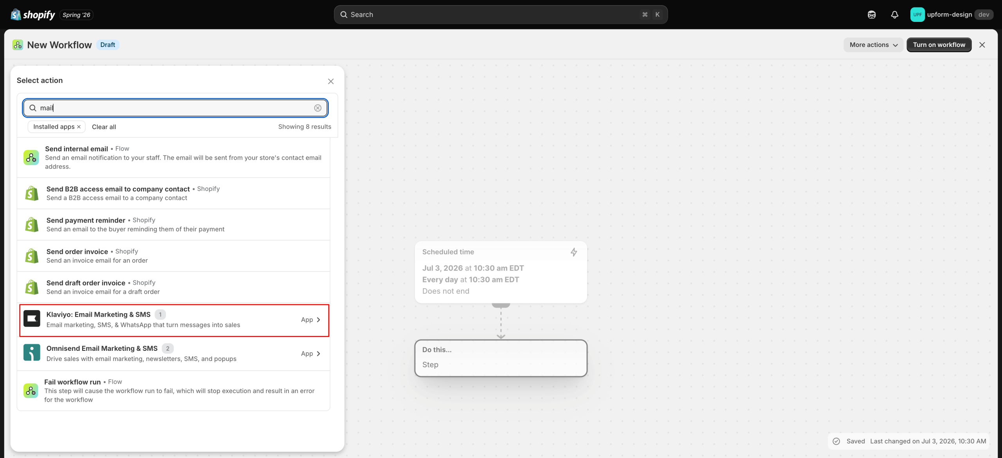Expand the Klaviyo App chevron
Screen dimensions: 1002x458
tap(318, 320)
